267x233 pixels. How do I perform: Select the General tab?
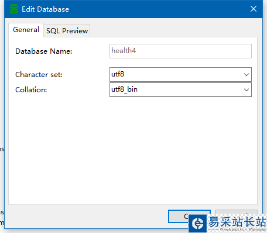(26, 30)
